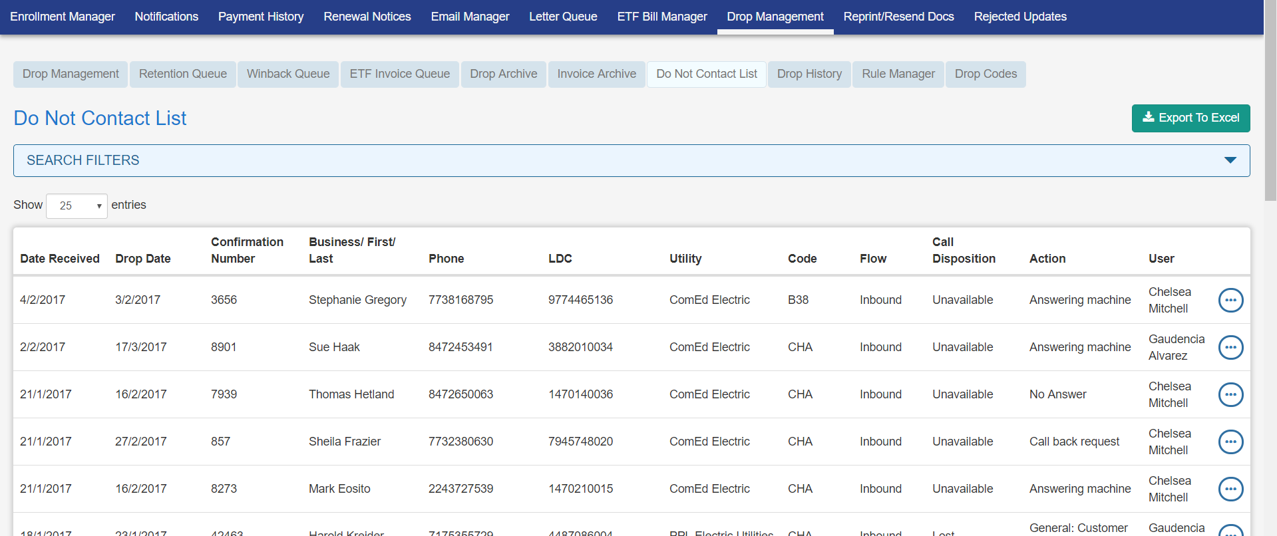The width and height of the screenshot is (1277, 536).
Task: Expand the SEARCH FILTERS panel arrow
Action: (1230, 160)
